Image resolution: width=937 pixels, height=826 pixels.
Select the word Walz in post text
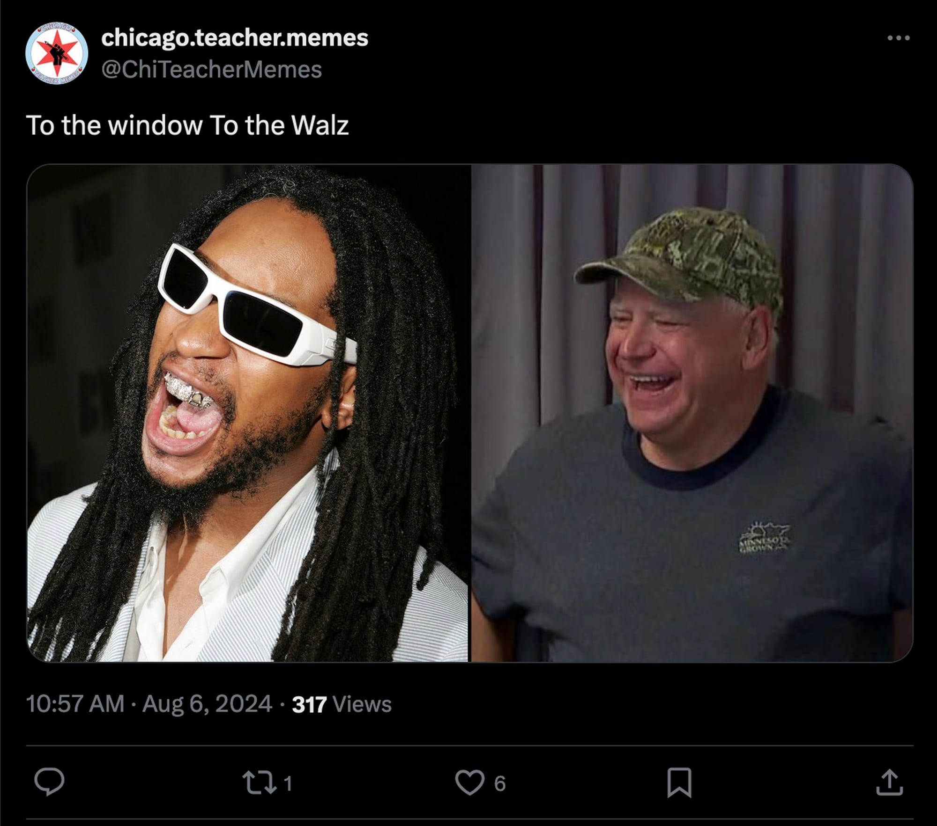tap(320, 125)
